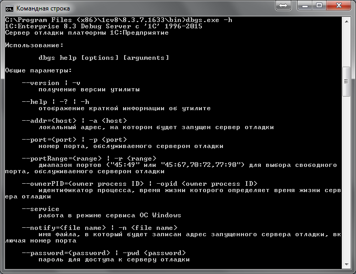This screenshot has height=274, width=356.
Task: Click the window title text Командная строка
Action: tap(43, 8)
